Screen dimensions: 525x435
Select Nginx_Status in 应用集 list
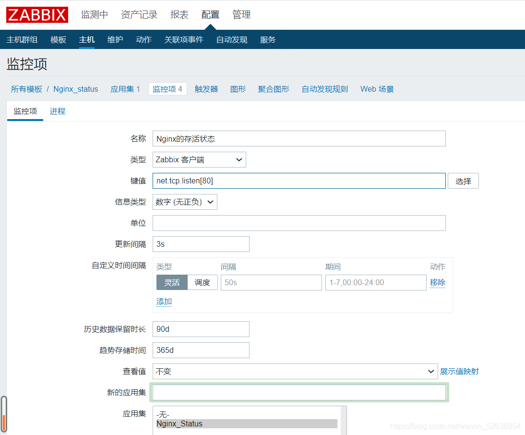click(x=247, y=423)
